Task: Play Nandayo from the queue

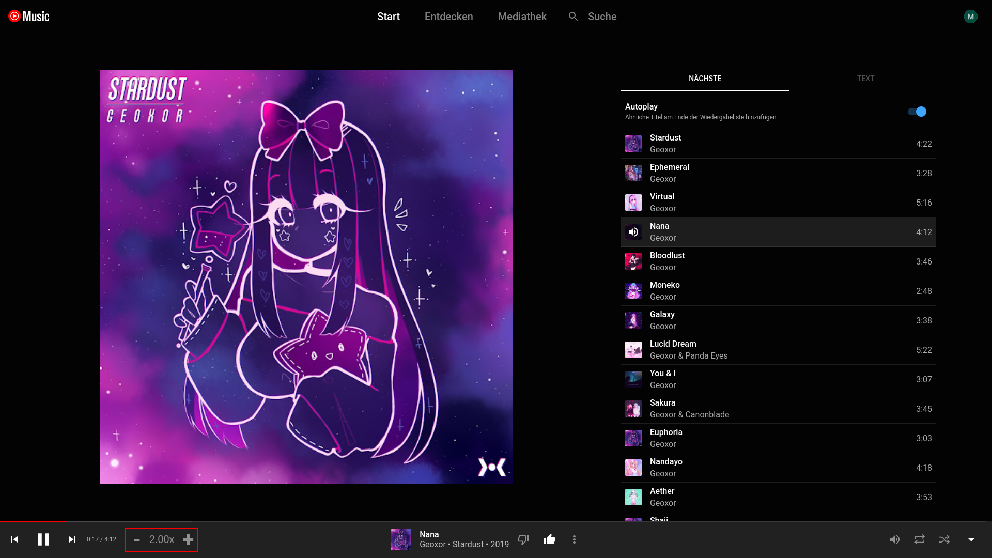Action: tap(778, 468)
